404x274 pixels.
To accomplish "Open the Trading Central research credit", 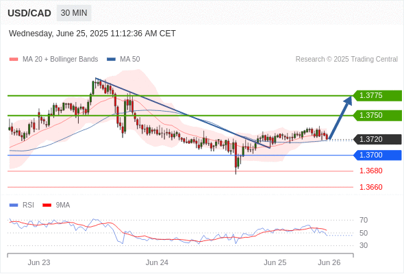I will [346, 60].
